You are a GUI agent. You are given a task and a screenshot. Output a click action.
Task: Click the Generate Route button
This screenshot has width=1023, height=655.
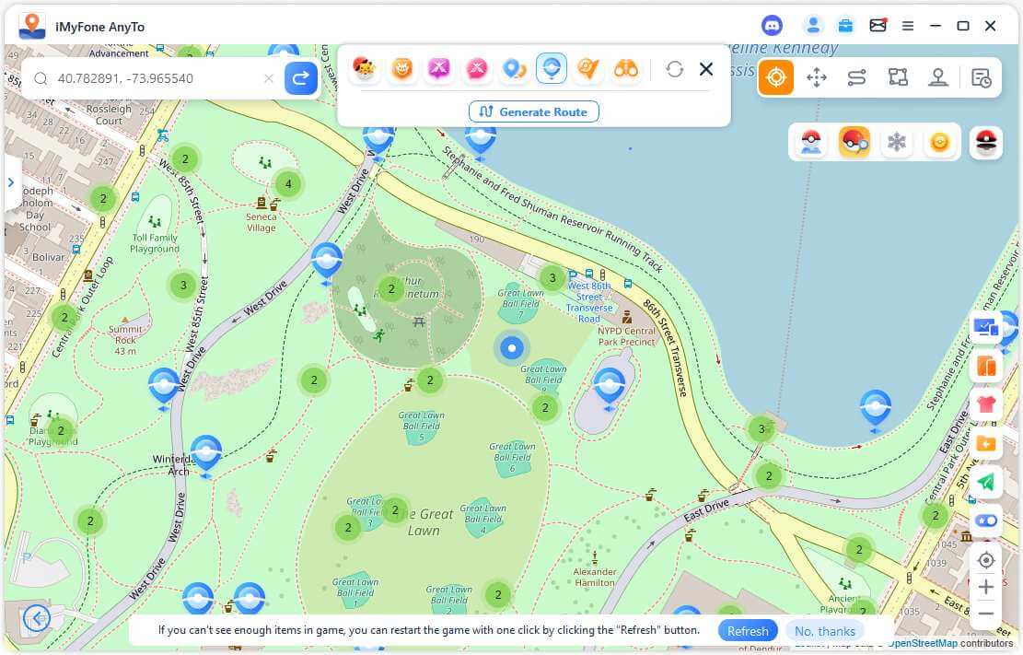coord(534,111)
